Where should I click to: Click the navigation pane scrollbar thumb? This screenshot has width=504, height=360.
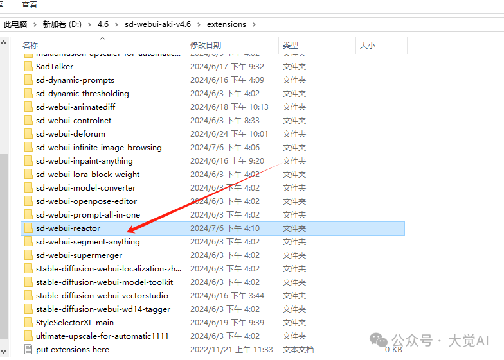click(x=4, y=246)
